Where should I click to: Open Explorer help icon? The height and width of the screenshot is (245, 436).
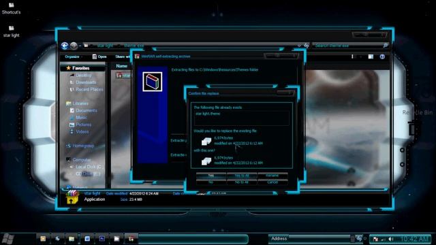coord(382,56)
